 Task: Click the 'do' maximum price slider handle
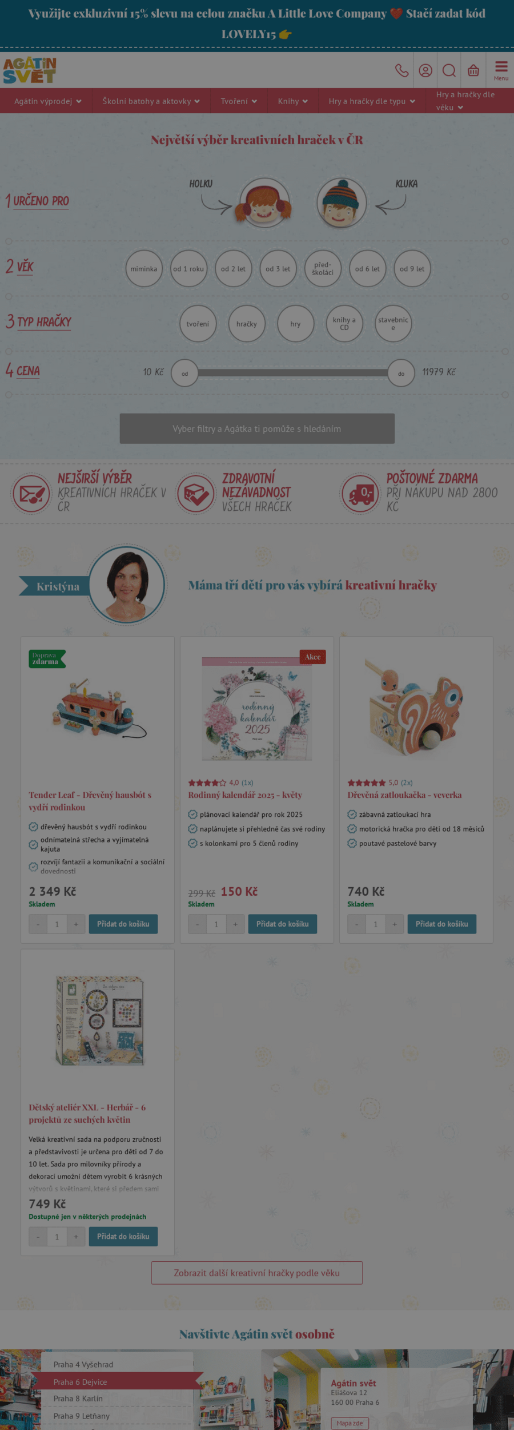tap(401, 374)
